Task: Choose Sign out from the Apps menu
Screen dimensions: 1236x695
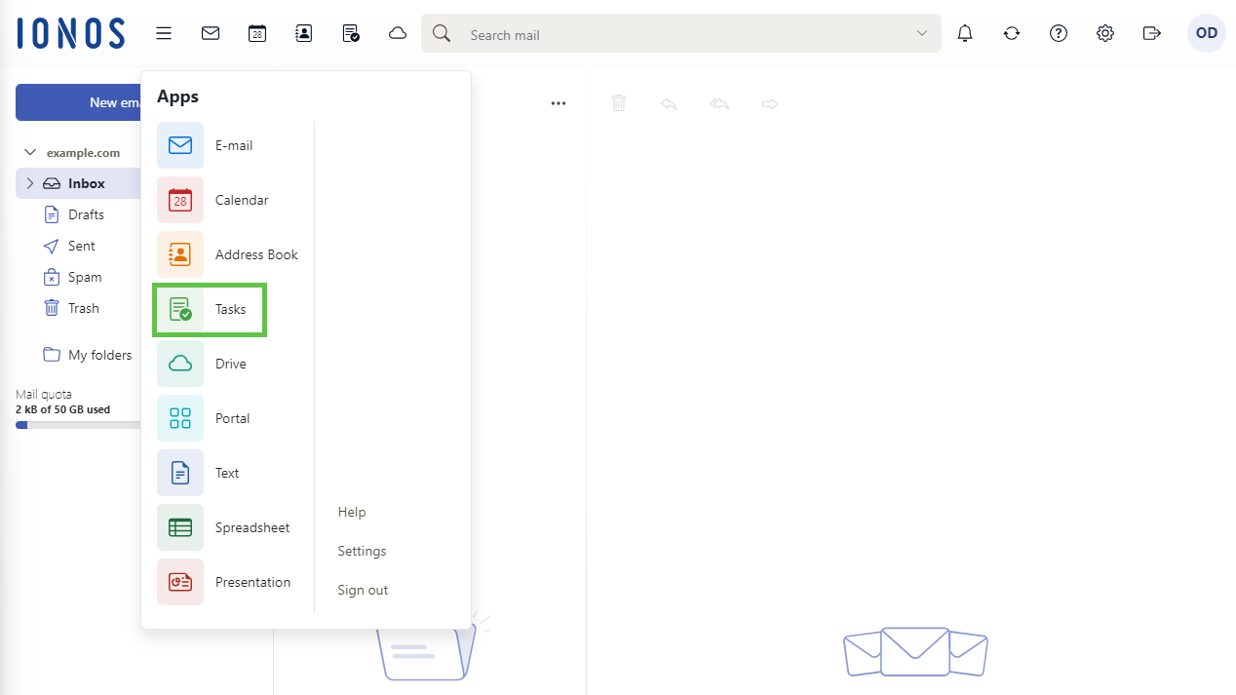Action: click(x=363, y=590)
